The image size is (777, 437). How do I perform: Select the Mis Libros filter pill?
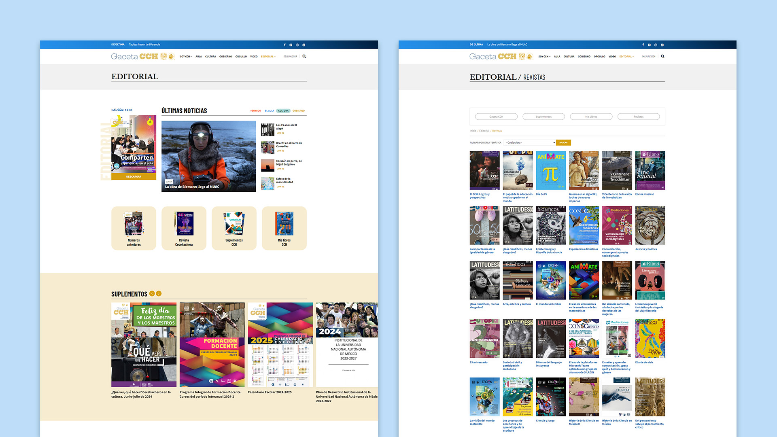coord(591,117)
